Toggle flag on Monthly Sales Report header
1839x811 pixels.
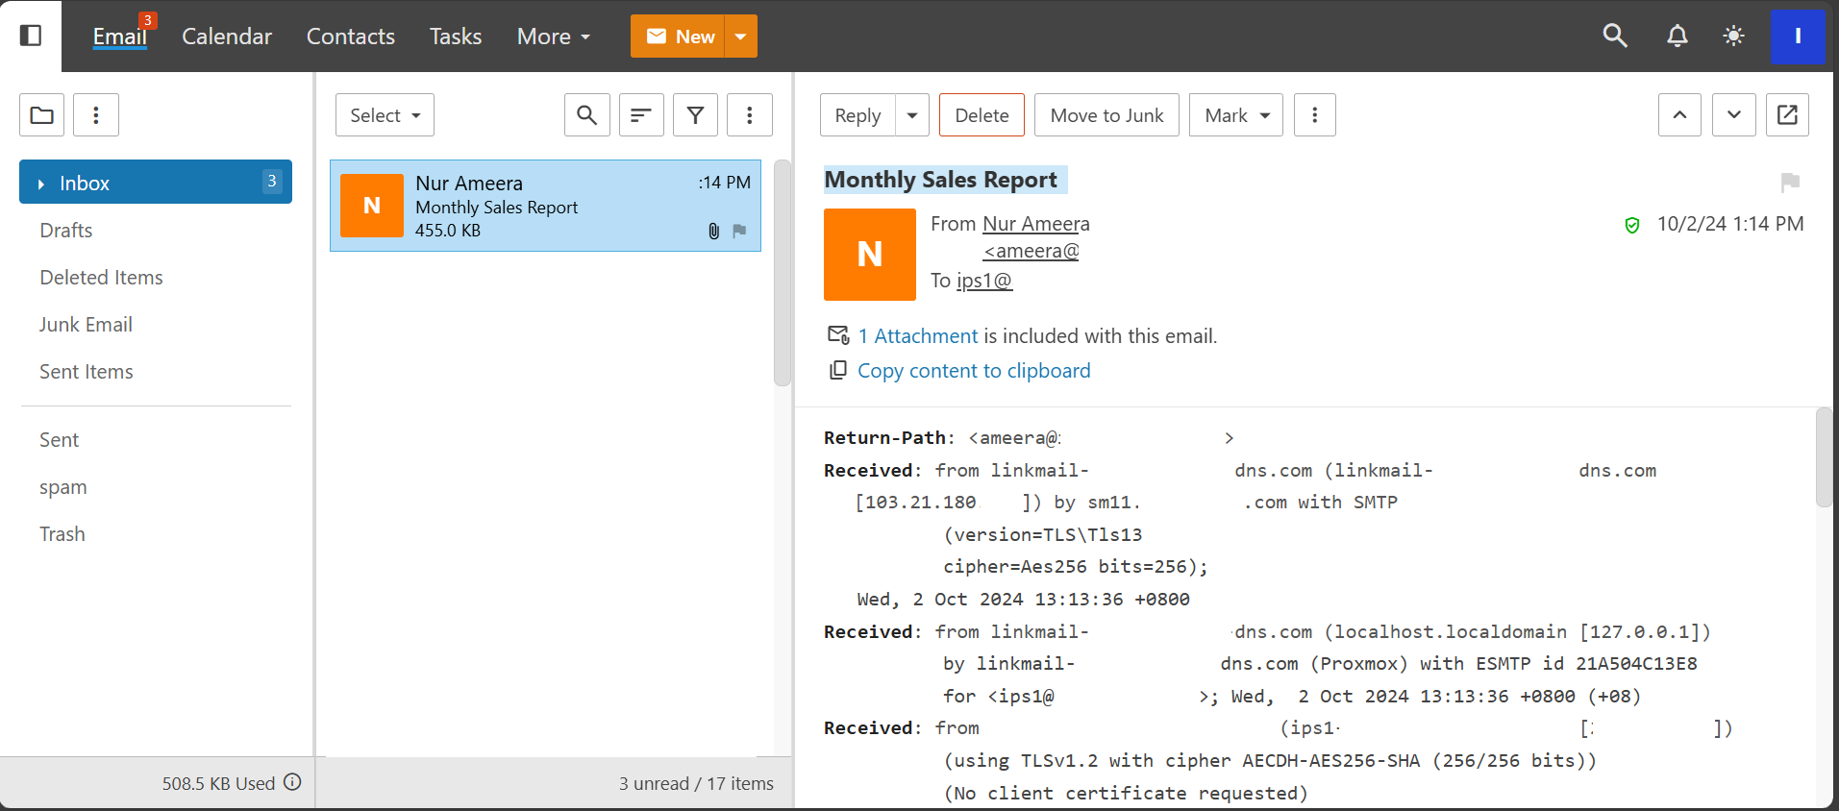tap(1790, 182)
